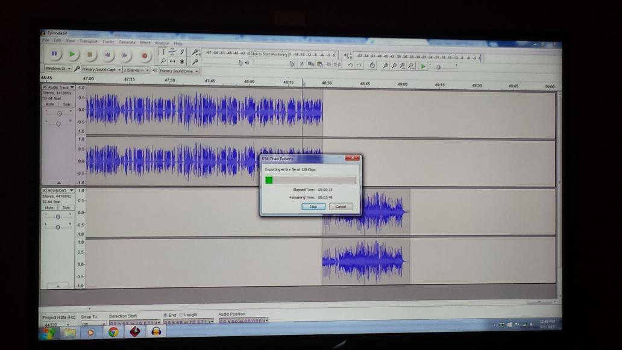The height and width of the screenshot is (350, 622).
Task: Open Primary Sound Capture device dropdown
Action: pyautogui.click(x=101, y=69)
